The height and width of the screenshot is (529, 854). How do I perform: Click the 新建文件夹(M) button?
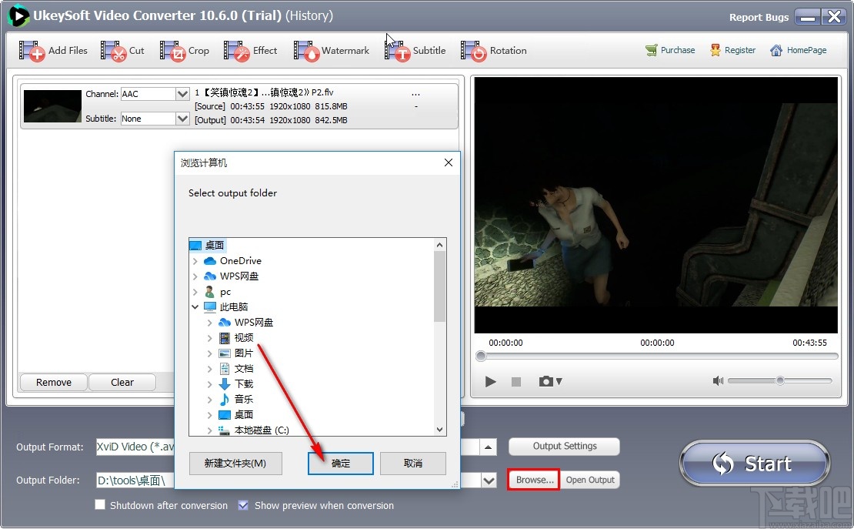pos(235,463)
